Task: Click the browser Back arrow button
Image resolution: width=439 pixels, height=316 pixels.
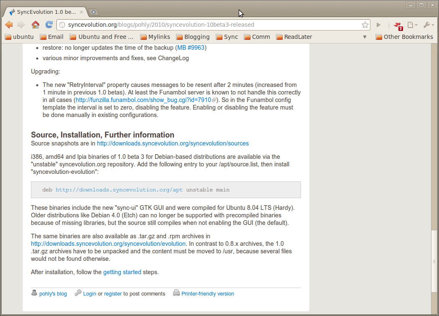Action: [9, 25]
